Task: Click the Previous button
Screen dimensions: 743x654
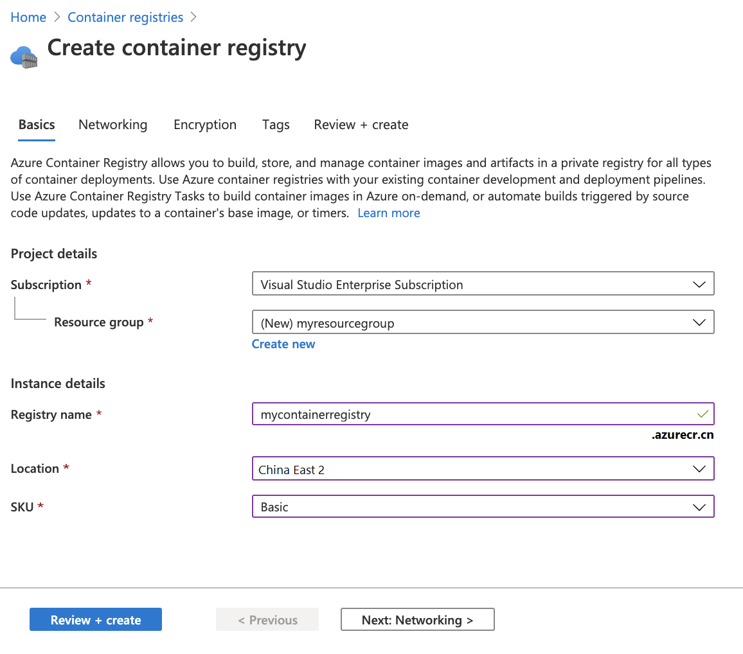Action: 267,620
